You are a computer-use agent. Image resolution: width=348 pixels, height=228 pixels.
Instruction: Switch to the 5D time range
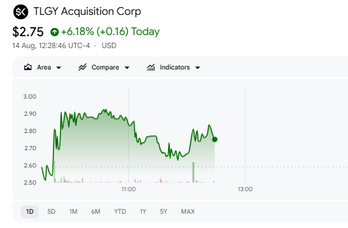tap(51, 211)
